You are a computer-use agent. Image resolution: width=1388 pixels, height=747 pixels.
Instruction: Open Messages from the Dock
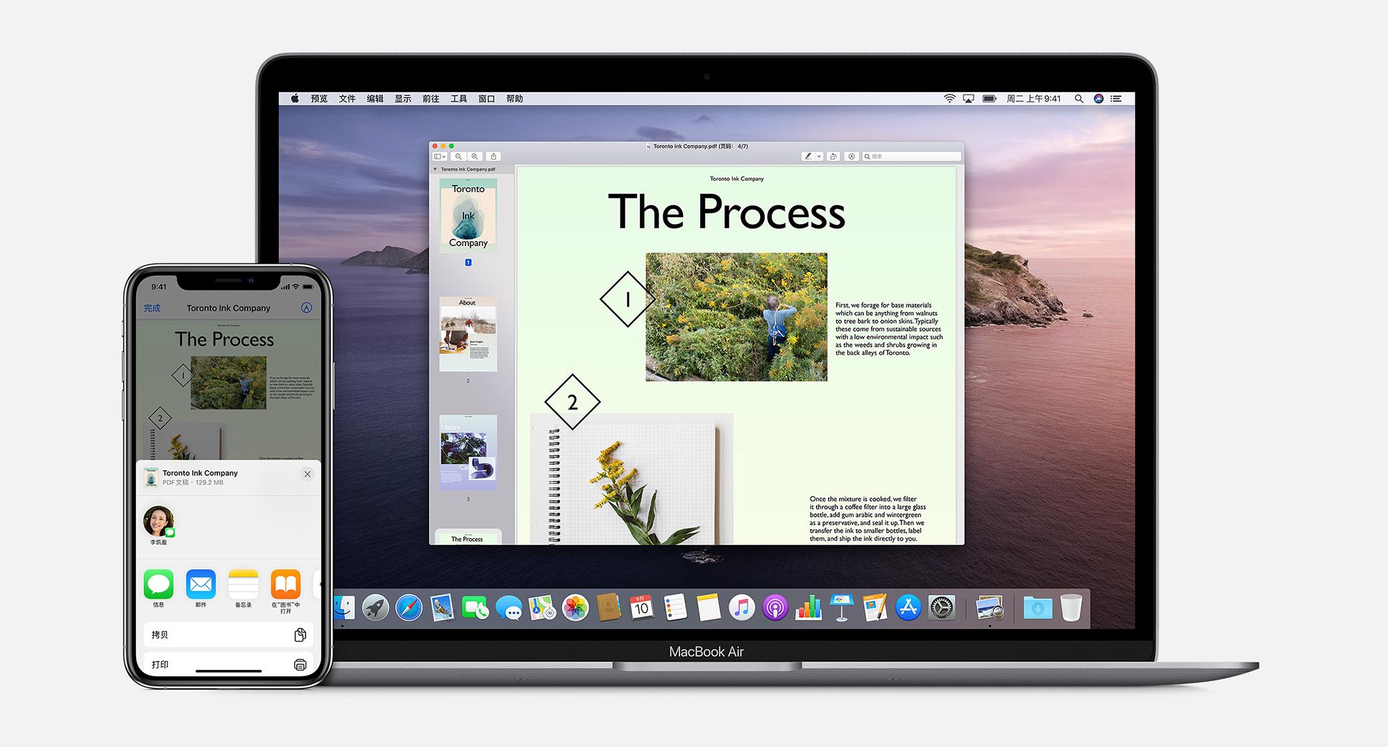[509, 608]
